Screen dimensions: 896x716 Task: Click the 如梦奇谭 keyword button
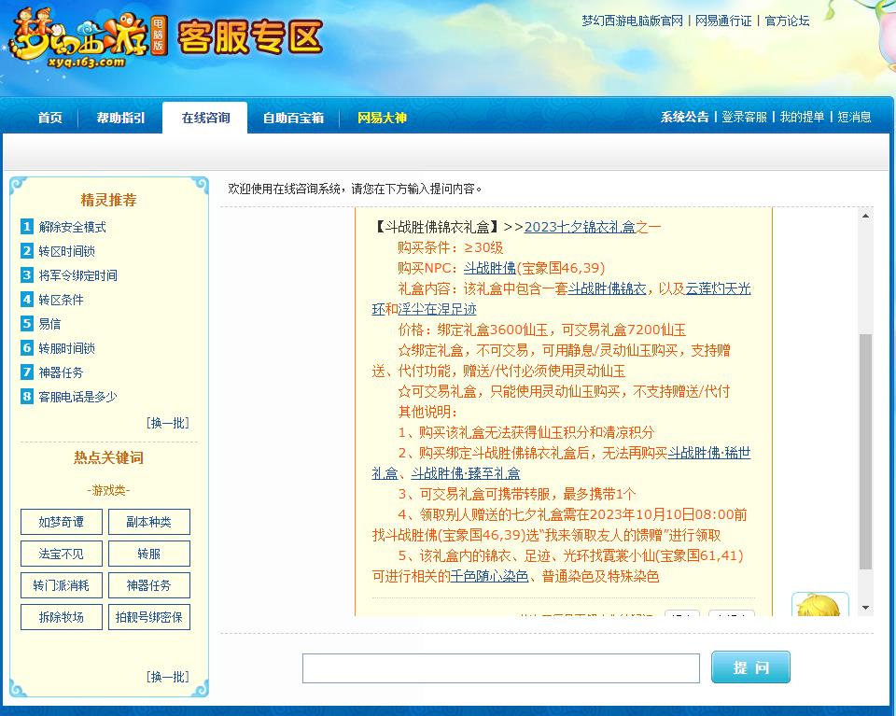61,522
